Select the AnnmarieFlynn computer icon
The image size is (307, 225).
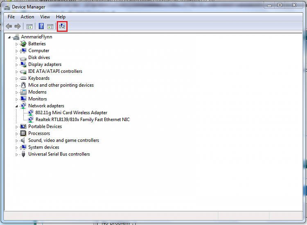click(16, 37)
